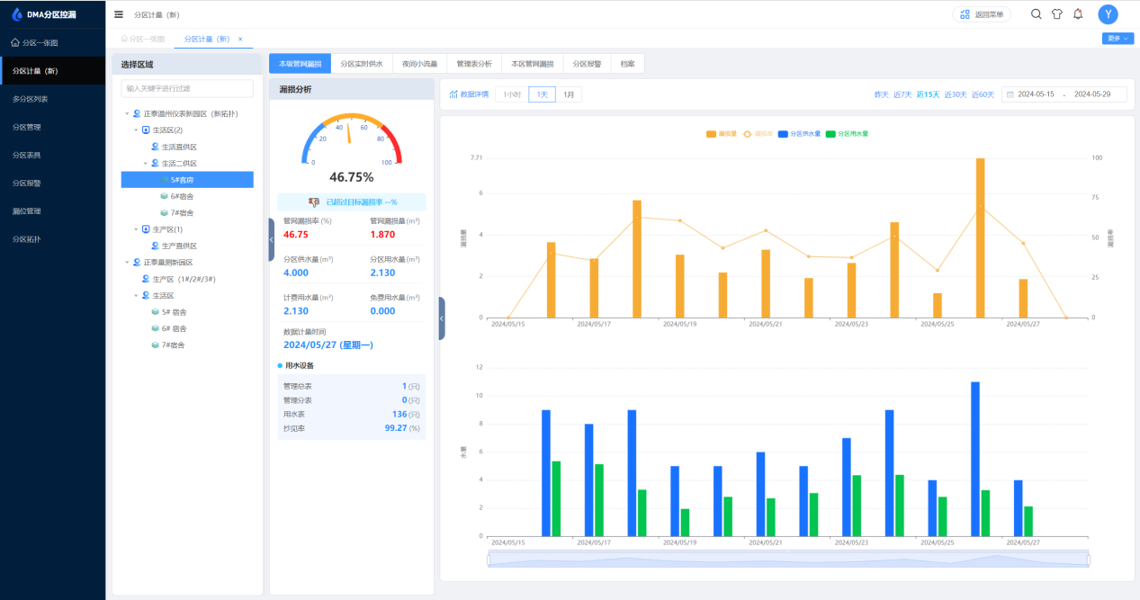Select the 近60天 quick range
Viewport: 1140px width, 600px height.
coord(983,94)
